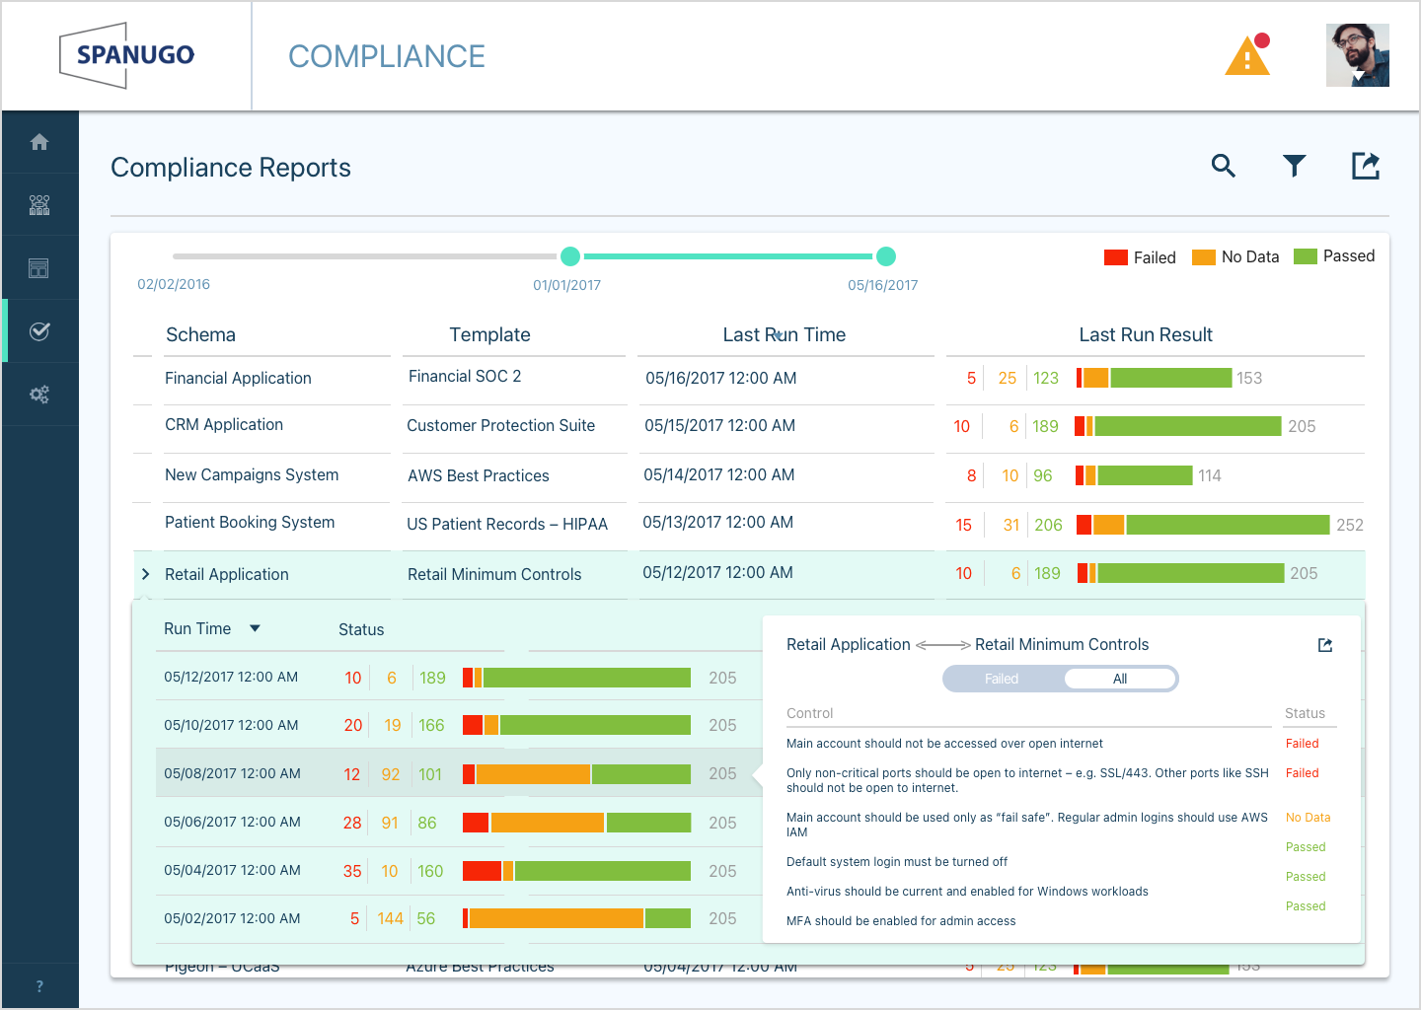
Task: Export compliance reports with share icon
Action: click(x=1366, y=166)
